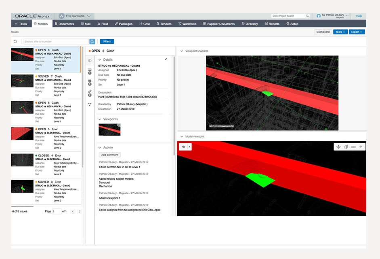Click the pencil edit icon in Details
The height and width of the screenshot is (259, 380).
click(x=166, y=59)
